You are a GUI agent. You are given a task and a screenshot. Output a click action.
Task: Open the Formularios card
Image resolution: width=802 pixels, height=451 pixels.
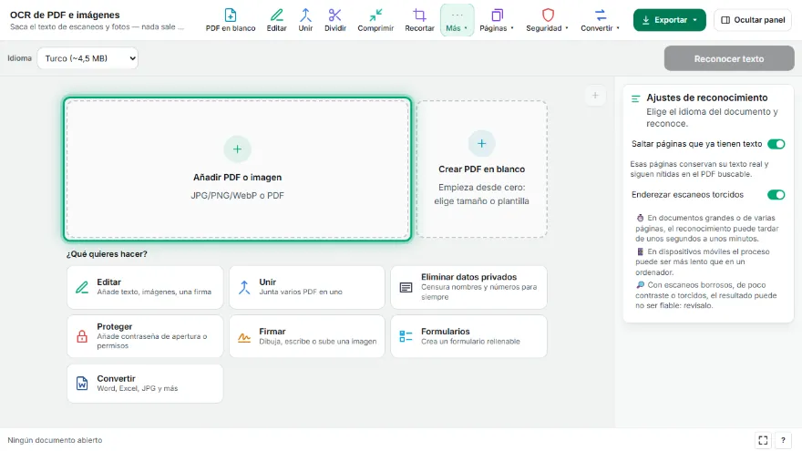tap(469, 336)
